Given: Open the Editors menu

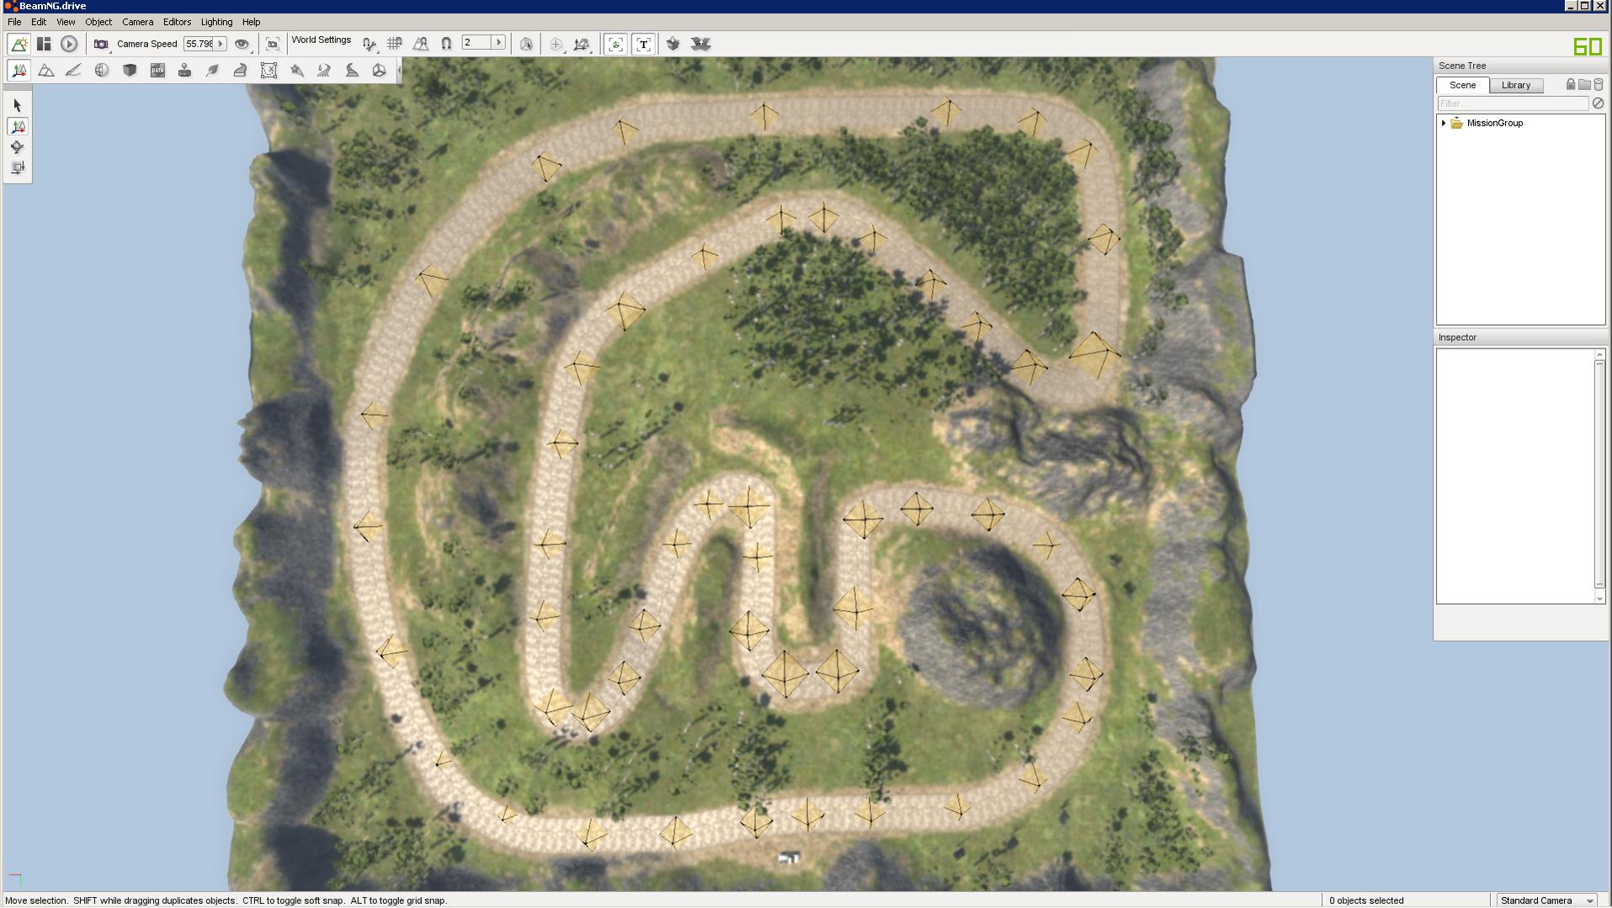Looking at the screenshot, I should (177, 22).
